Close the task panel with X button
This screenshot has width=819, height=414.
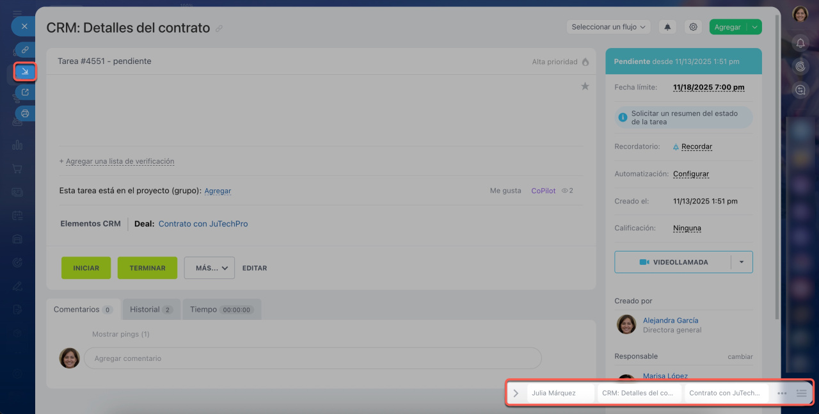click(x=24, y=26)
